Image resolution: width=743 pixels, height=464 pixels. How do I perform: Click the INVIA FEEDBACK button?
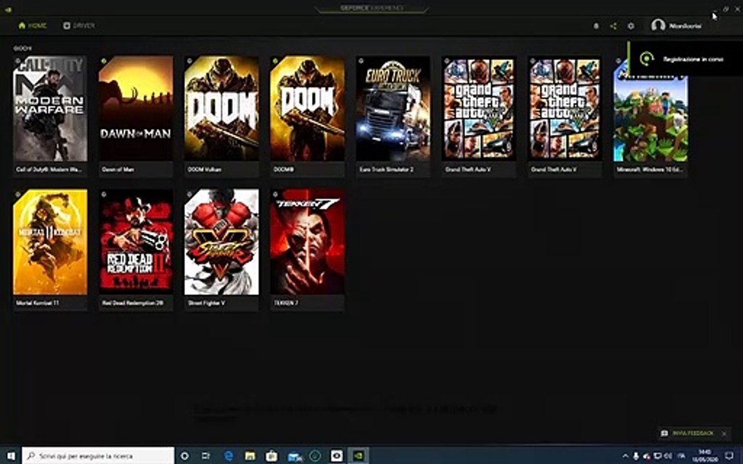pyautogui.click(x=688, y=433)
